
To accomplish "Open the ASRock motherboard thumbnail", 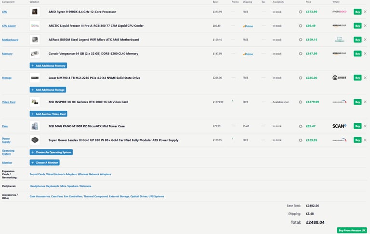I will coord(35,39).
